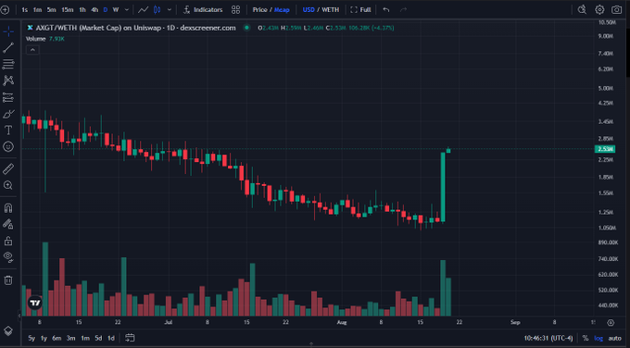Set interval to 1h
Viewport: 630px width, 348px height.
[82, 9]
